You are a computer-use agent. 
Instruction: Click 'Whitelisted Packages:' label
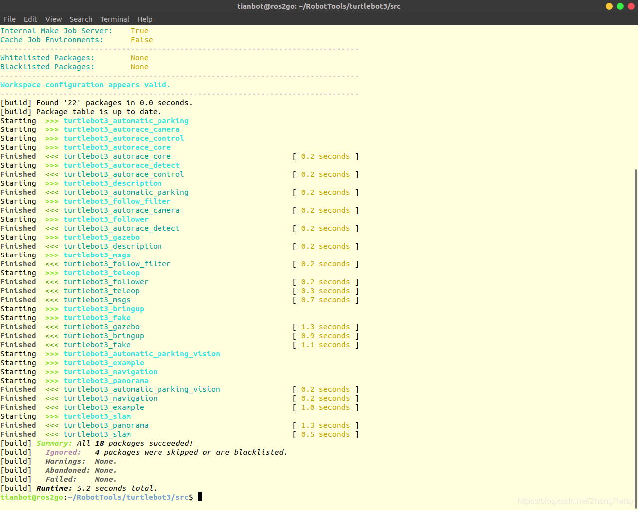[47, 58]
